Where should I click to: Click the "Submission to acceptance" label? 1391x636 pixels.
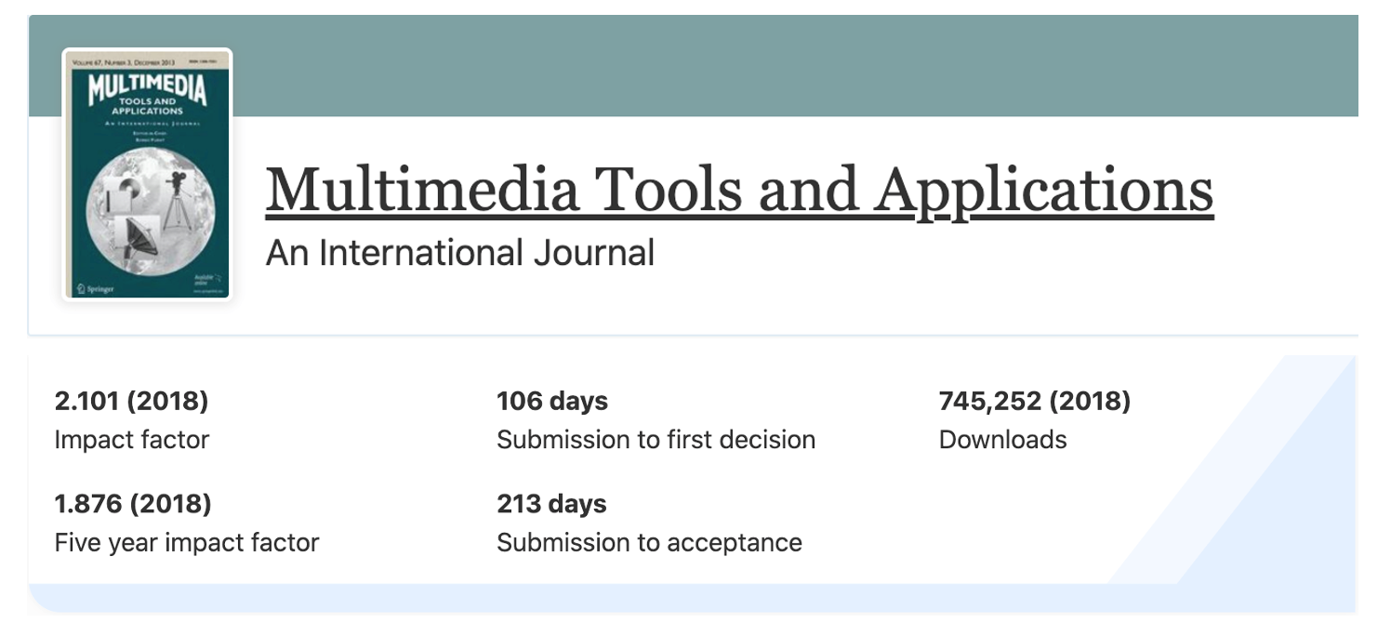coord(649,542)
